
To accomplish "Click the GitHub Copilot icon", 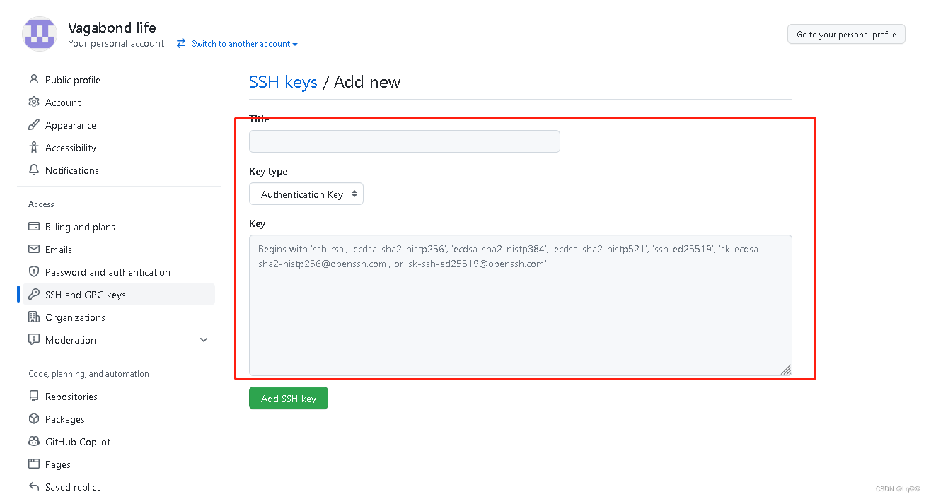I will pyautogui.click(x=34, y=442).
